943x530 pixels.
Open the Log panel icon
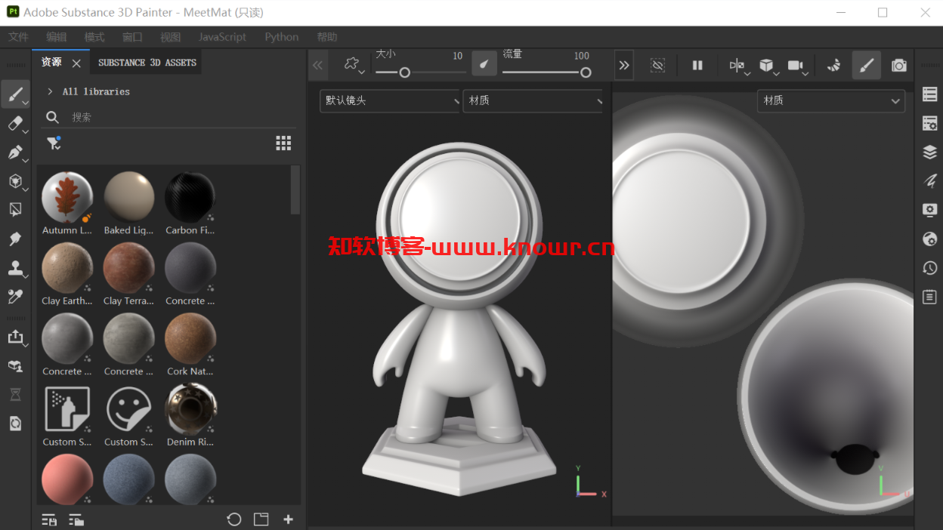point(930,297)
